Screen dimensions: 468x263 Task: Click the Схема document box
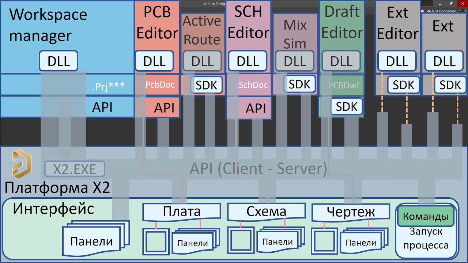coord(266,212)
